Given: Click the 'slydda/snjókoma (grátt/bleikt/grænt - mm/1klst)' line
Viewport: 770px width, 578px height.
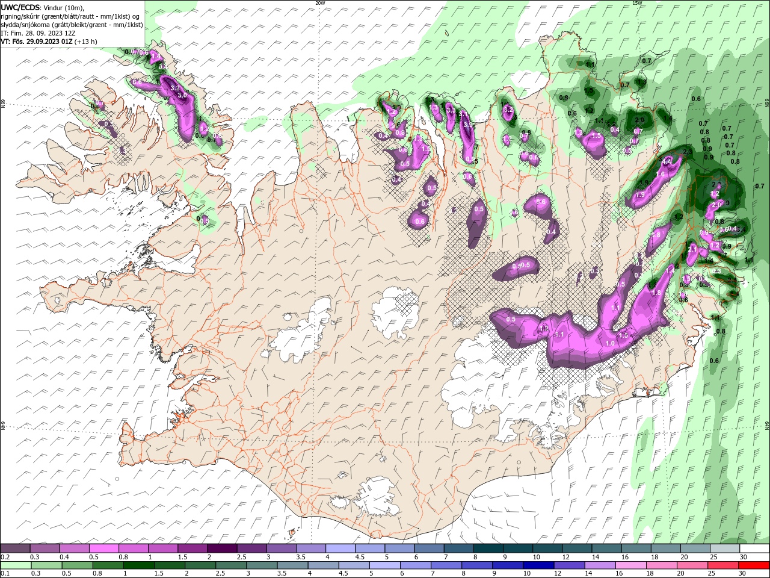Looking at the screenshot, I should pos(72,25).
